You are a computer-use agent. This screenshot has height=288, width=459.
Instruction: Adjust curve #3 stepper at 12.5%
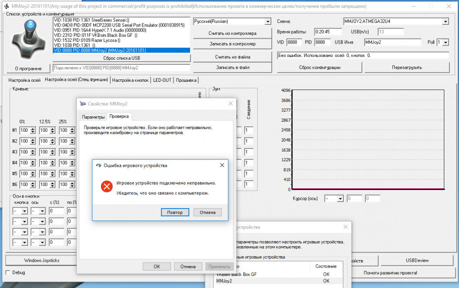pos(52,152)
